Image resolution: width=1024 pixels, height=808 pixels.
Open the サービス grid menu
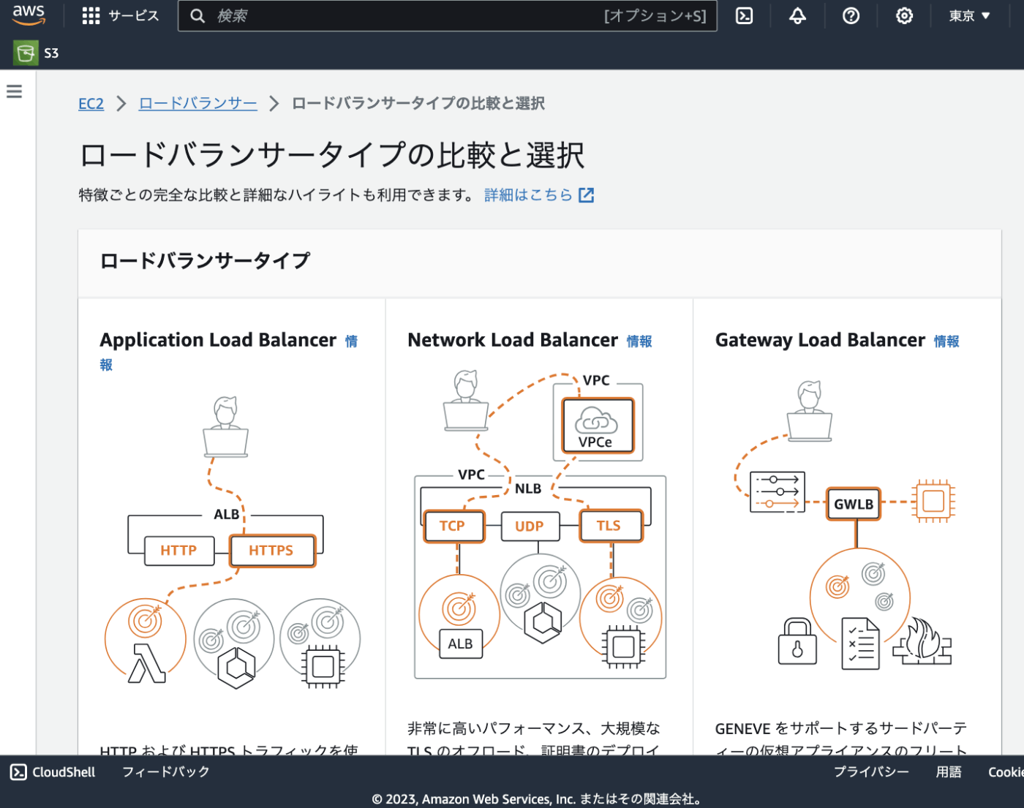click(121, 15)
